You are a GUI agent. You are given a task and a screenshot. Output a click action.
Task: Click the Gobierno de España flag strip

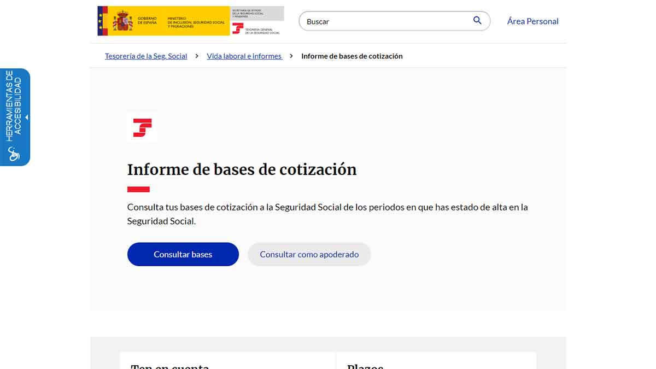[102, 21]
